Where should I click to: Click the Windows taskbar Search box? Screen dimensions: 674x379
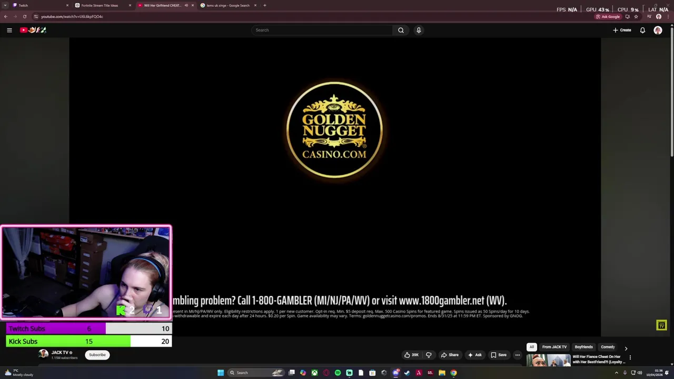pyautogui.click(x=255, y=373)
